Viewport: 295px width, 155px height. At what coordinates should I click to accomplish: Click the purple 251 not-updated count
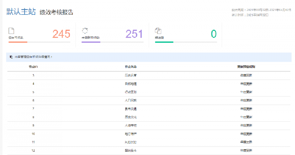click(x=134, y=34)
